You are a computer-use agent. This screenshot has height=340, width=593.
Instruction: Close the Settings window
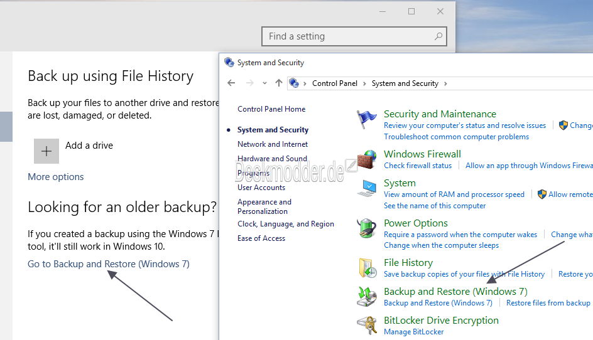tap(440, 11)
